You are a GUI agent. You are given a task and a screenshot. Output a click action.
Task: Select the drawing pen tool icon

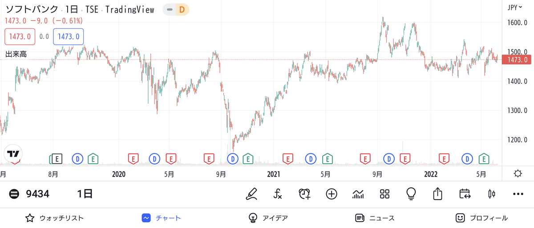coord(251,194)
